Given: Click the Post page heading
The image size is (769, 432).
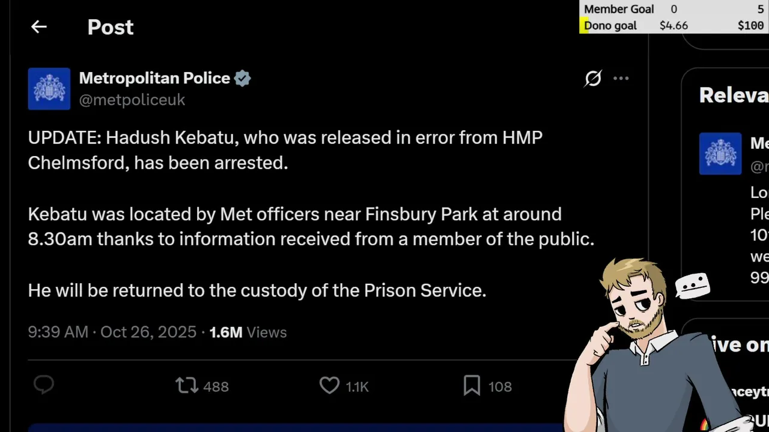Looking at the screenshot, I should pyautogui.click(x=111, y=27).
